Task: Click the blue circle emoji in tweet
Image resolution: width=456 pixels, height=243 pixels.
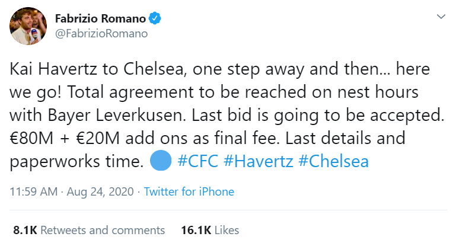Action: click(161, 161)
